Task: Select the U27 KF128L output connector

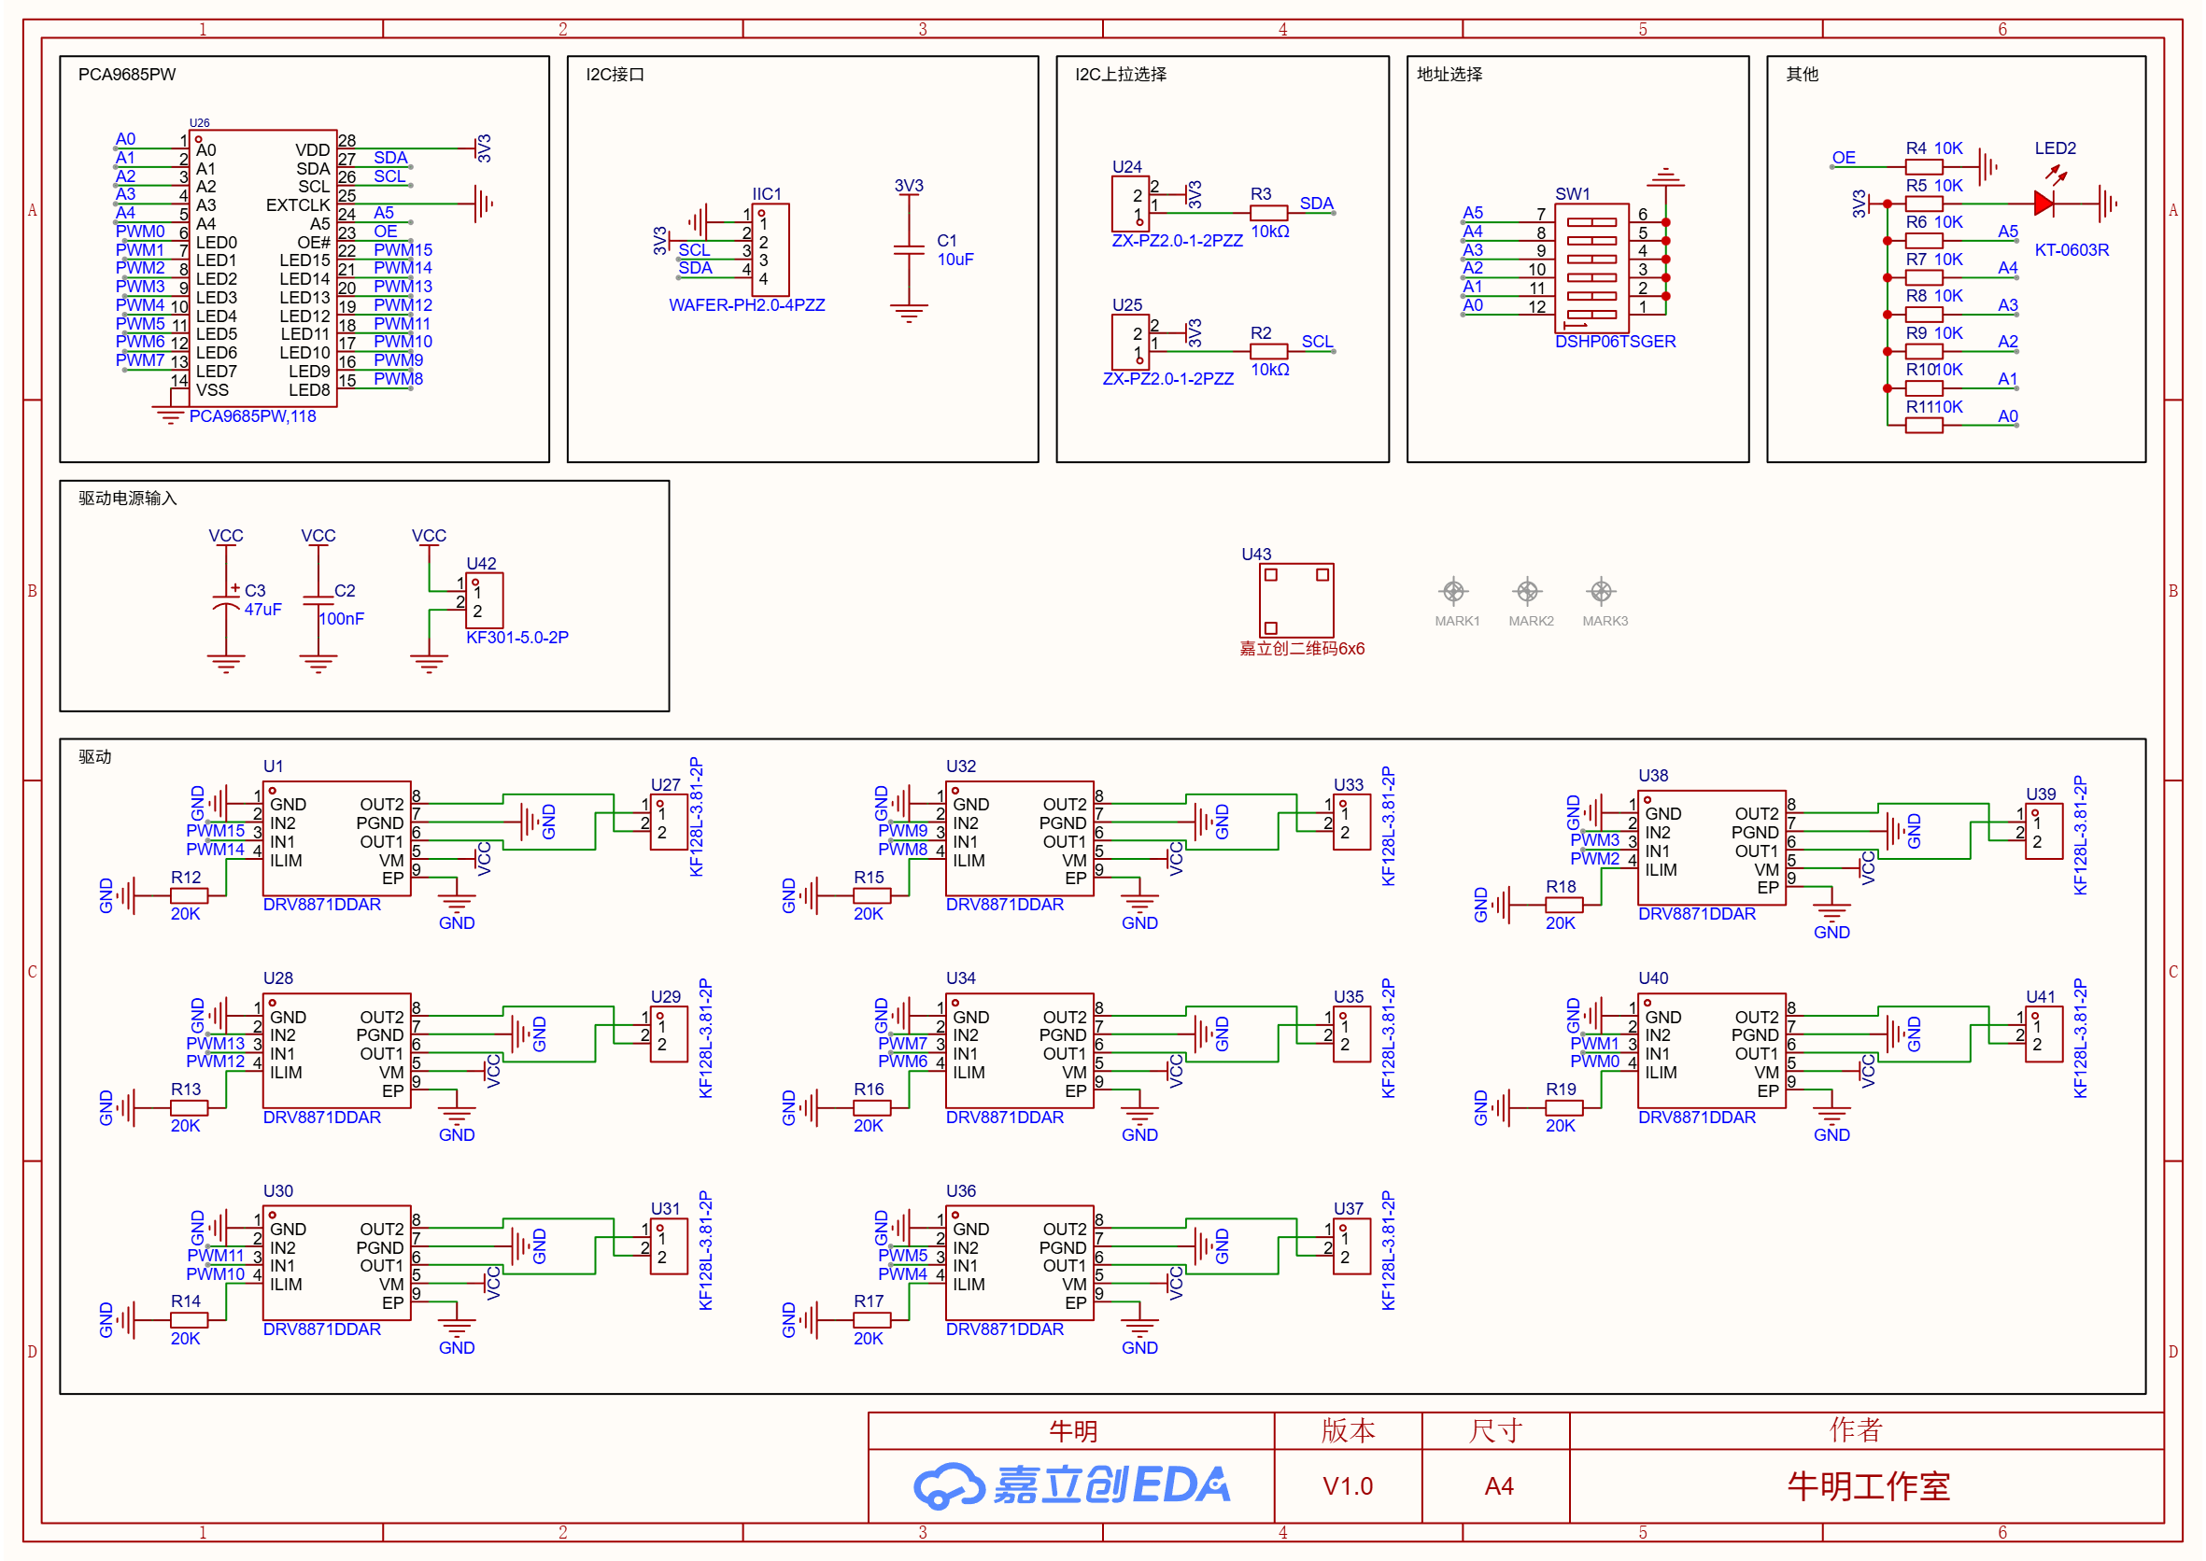Action: click(669, 823)
